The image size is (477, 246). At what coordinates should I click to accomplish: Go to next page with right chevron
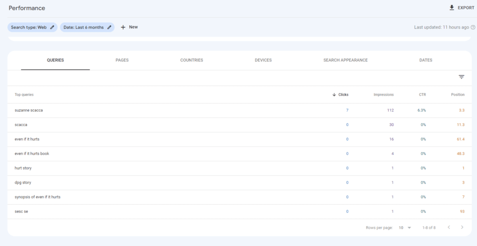coord(462,227)
